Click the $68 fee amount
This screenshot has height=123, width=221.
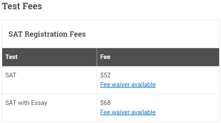click(x=105, y=103)
